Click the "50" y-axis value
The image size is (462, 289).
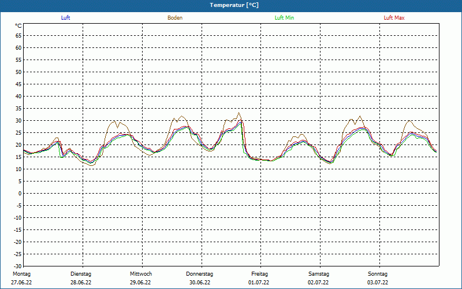pyautogui.click(x=18, y=72)
